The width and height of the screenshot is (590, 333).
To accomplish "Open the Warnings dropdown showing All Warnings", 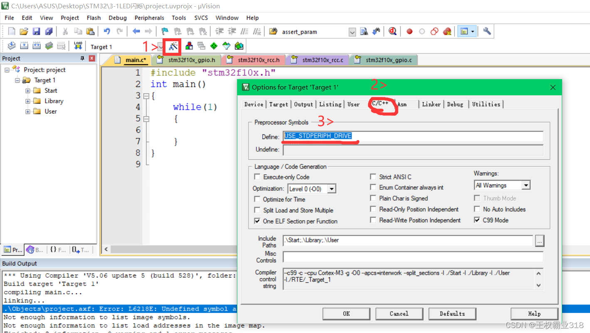I will [x=526, y=185].
